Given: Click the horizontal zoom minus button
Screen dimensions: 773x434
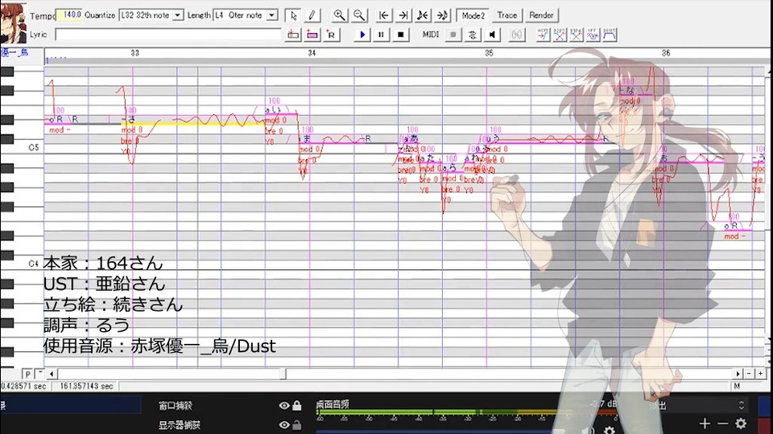Looking at the screenshot, I should pos(749,374).
